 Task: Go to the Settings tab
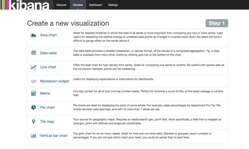point(113,5)
